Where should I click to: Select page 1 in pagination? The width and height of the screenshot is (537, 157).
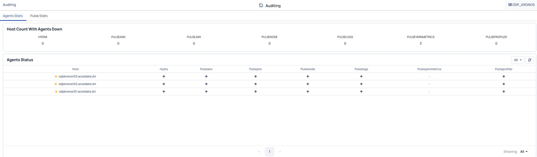(269, 152)
